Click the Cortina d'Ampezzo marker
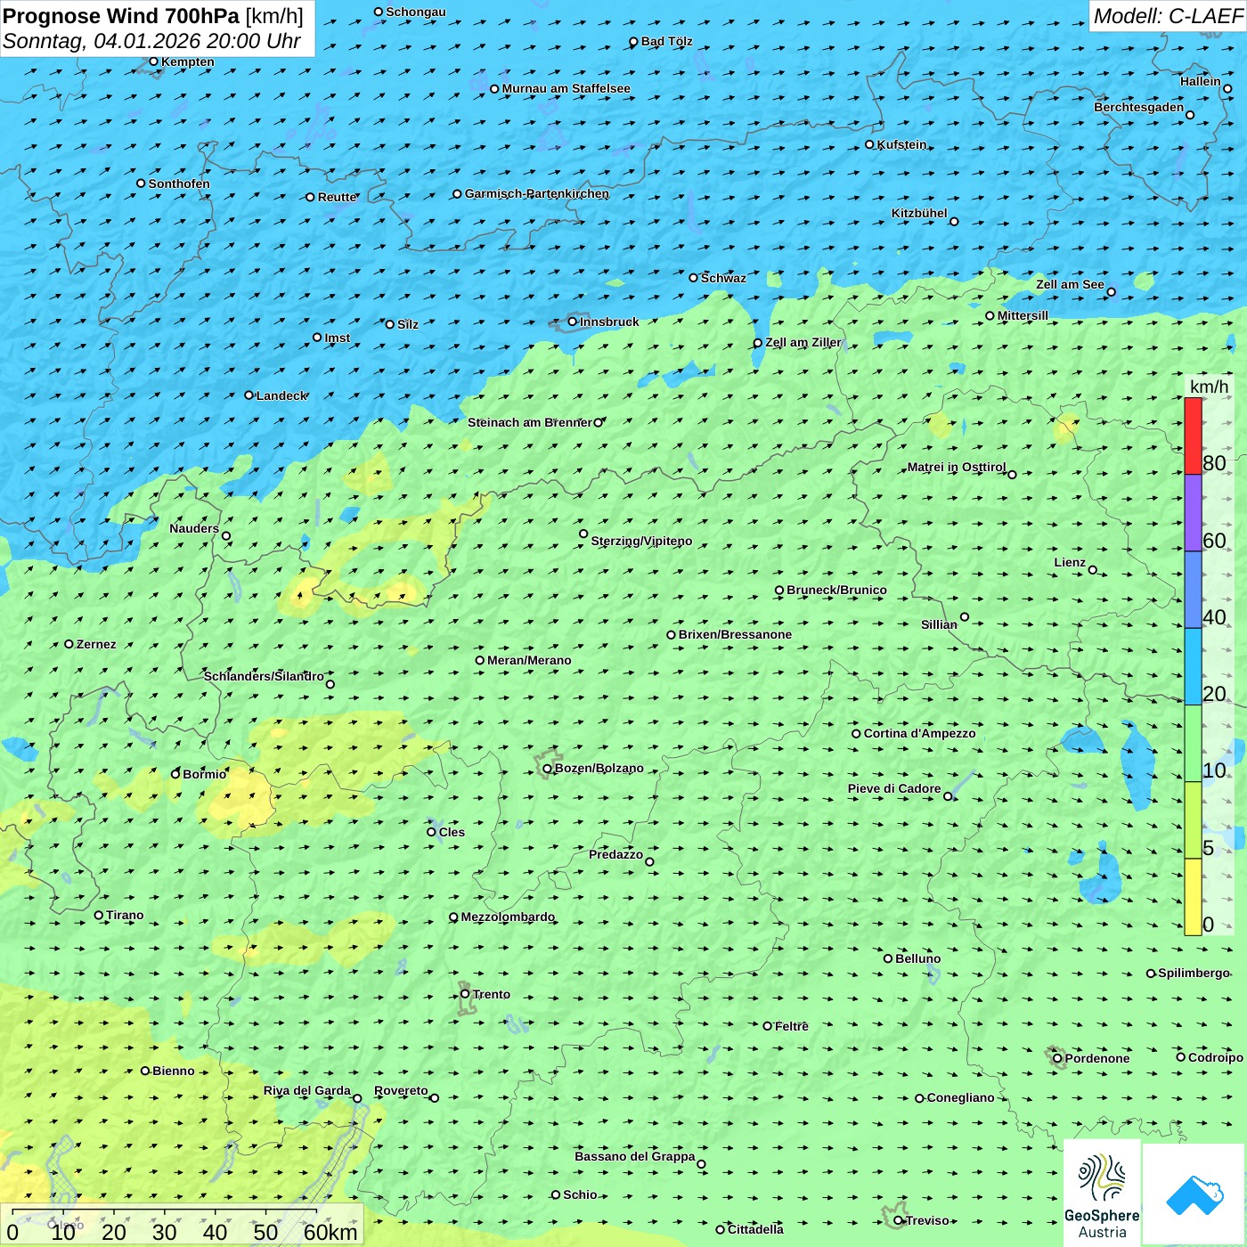Image resolution: width=1247 pixels, height=1247 pixels. point(856,734)
